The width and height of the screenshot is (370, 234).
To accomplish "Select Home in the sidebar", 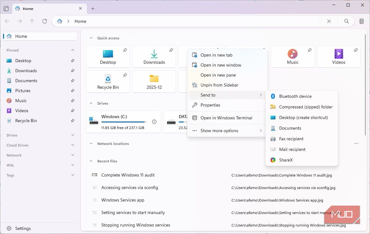I will coord(40,36).
